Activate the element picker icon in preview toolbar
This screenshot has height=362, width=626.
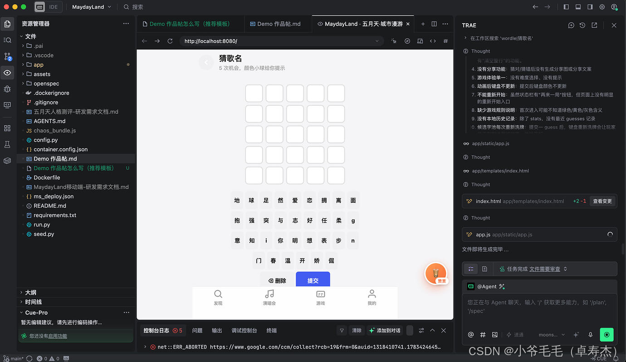click(394, 41)
